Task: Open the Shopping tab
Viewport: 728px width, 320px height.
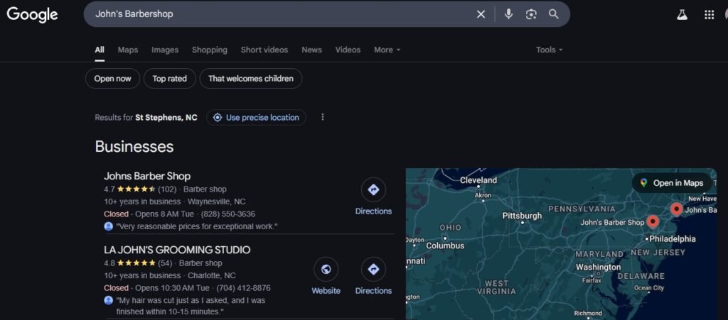Action: coord(210,50)
